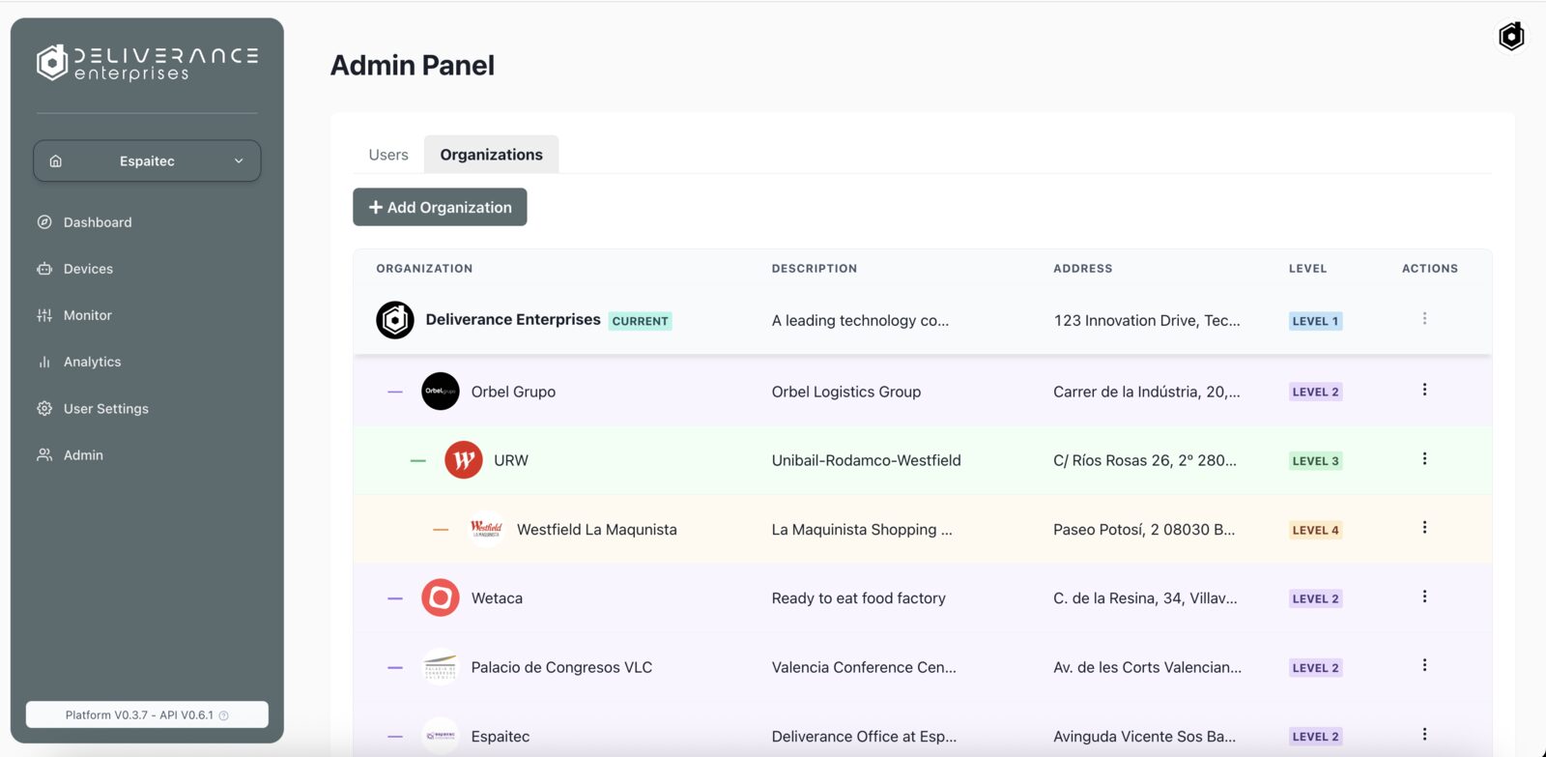The width and height of the screenshot is (1546, 757).
Task: Click the dash beside Westfield La Maqunista
Action: click(x=441, y=530)
